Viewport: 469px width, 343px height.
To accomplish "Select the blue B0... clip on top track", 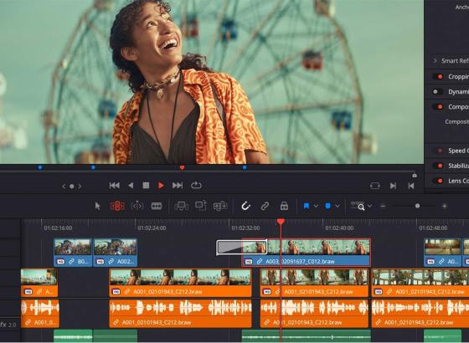I will click(x=73, y=252).
